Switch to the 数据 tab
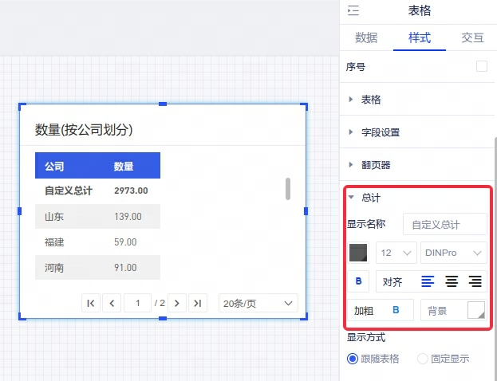 (366, 37)
